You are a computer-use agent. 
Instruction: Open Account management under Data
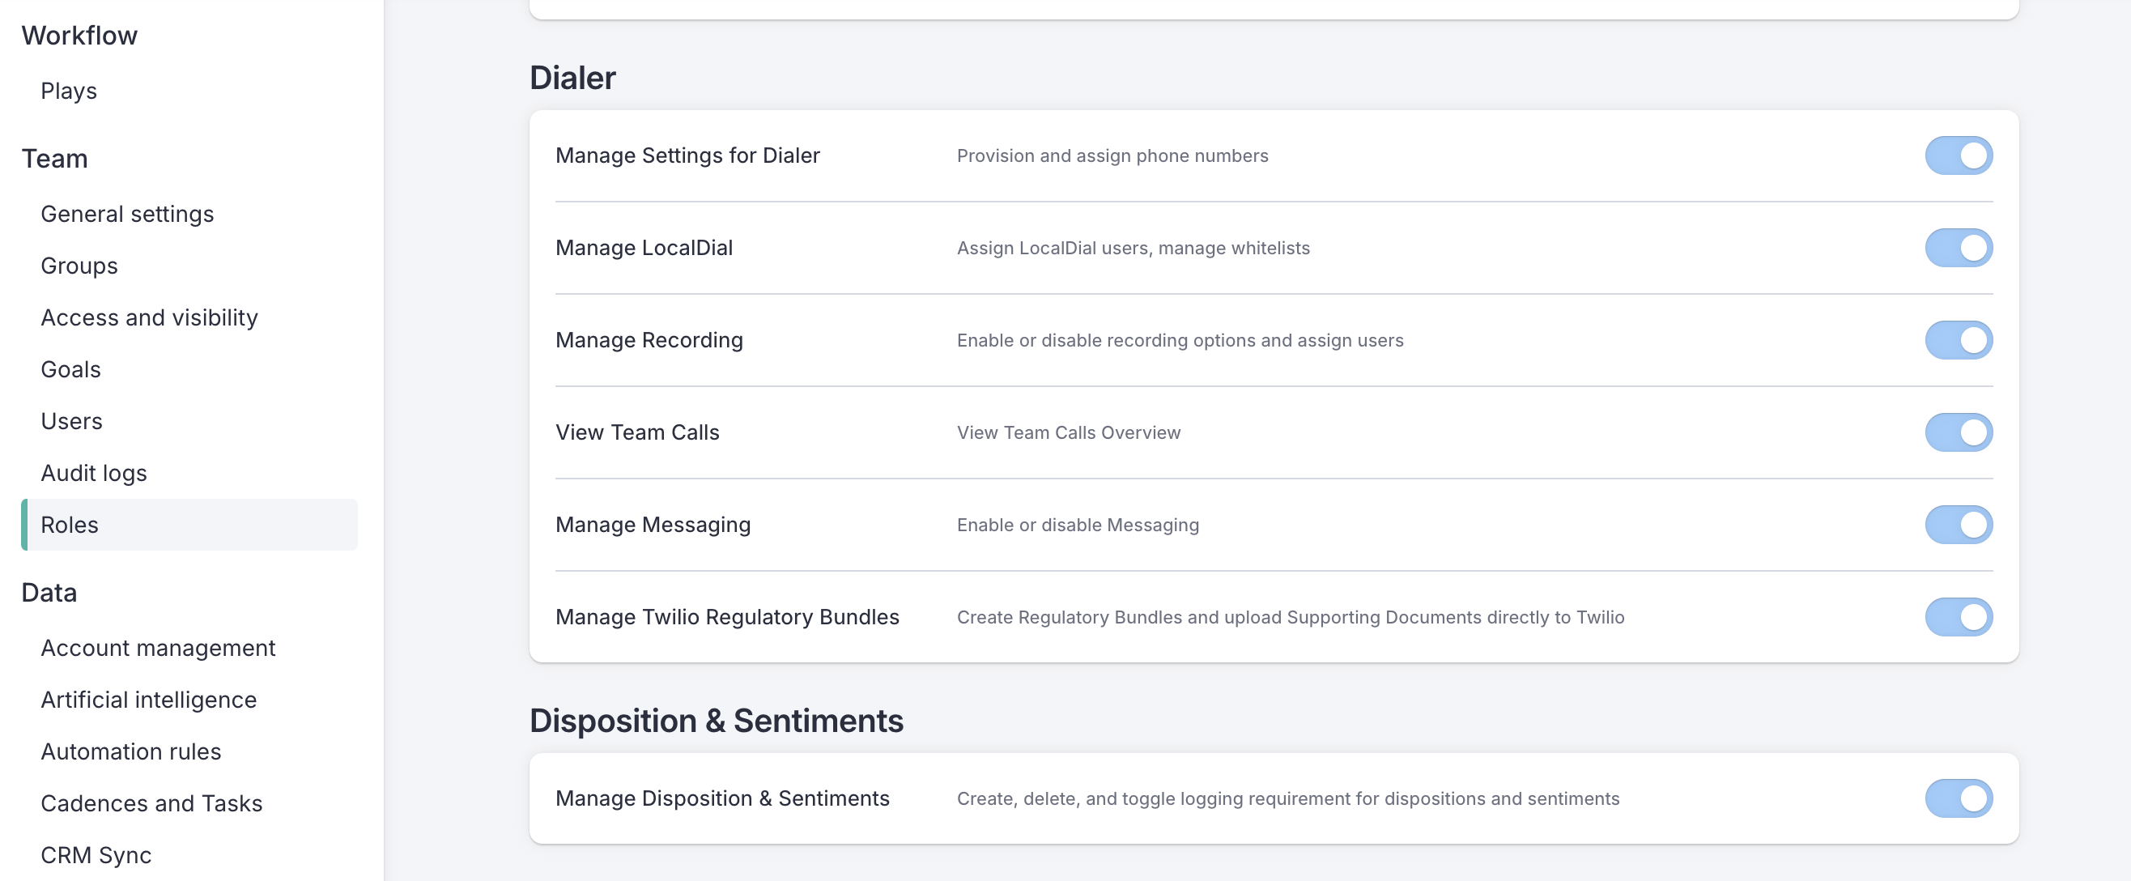point(158,649)
